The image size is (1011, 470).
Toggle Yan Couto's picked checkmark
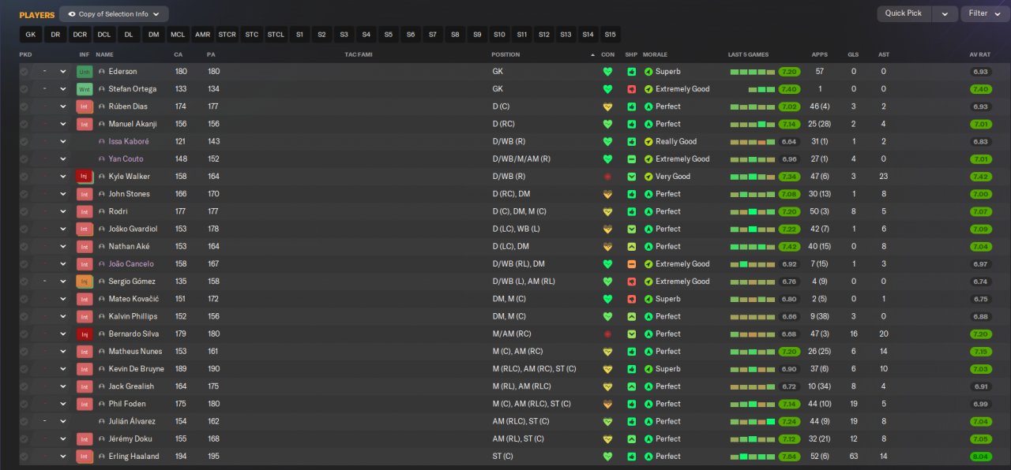(x=24, y=159)
